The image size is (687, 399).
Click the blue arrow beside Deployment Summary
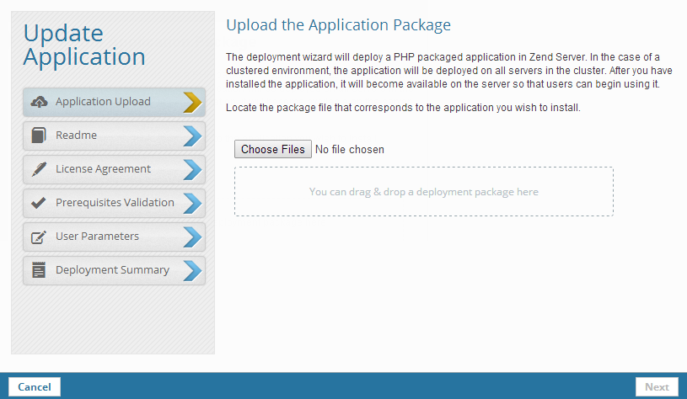coord(192,270)
